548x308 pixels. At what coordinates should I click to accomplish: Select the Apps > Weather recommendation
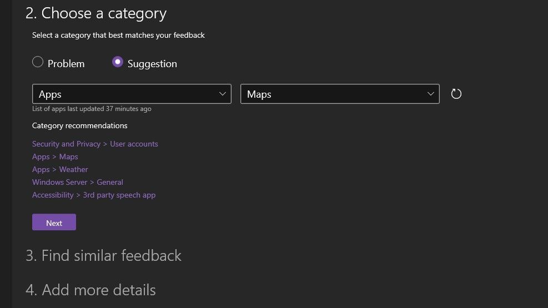pos(60,169)
